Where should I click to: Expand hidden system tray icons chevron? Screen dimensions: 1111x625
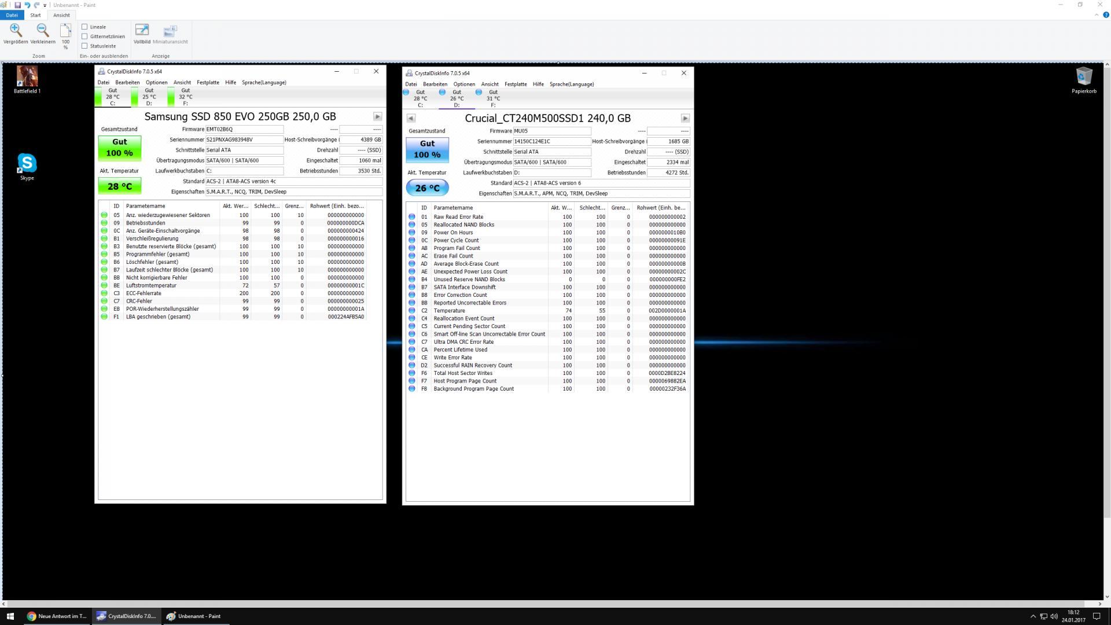click(1033, 616)
